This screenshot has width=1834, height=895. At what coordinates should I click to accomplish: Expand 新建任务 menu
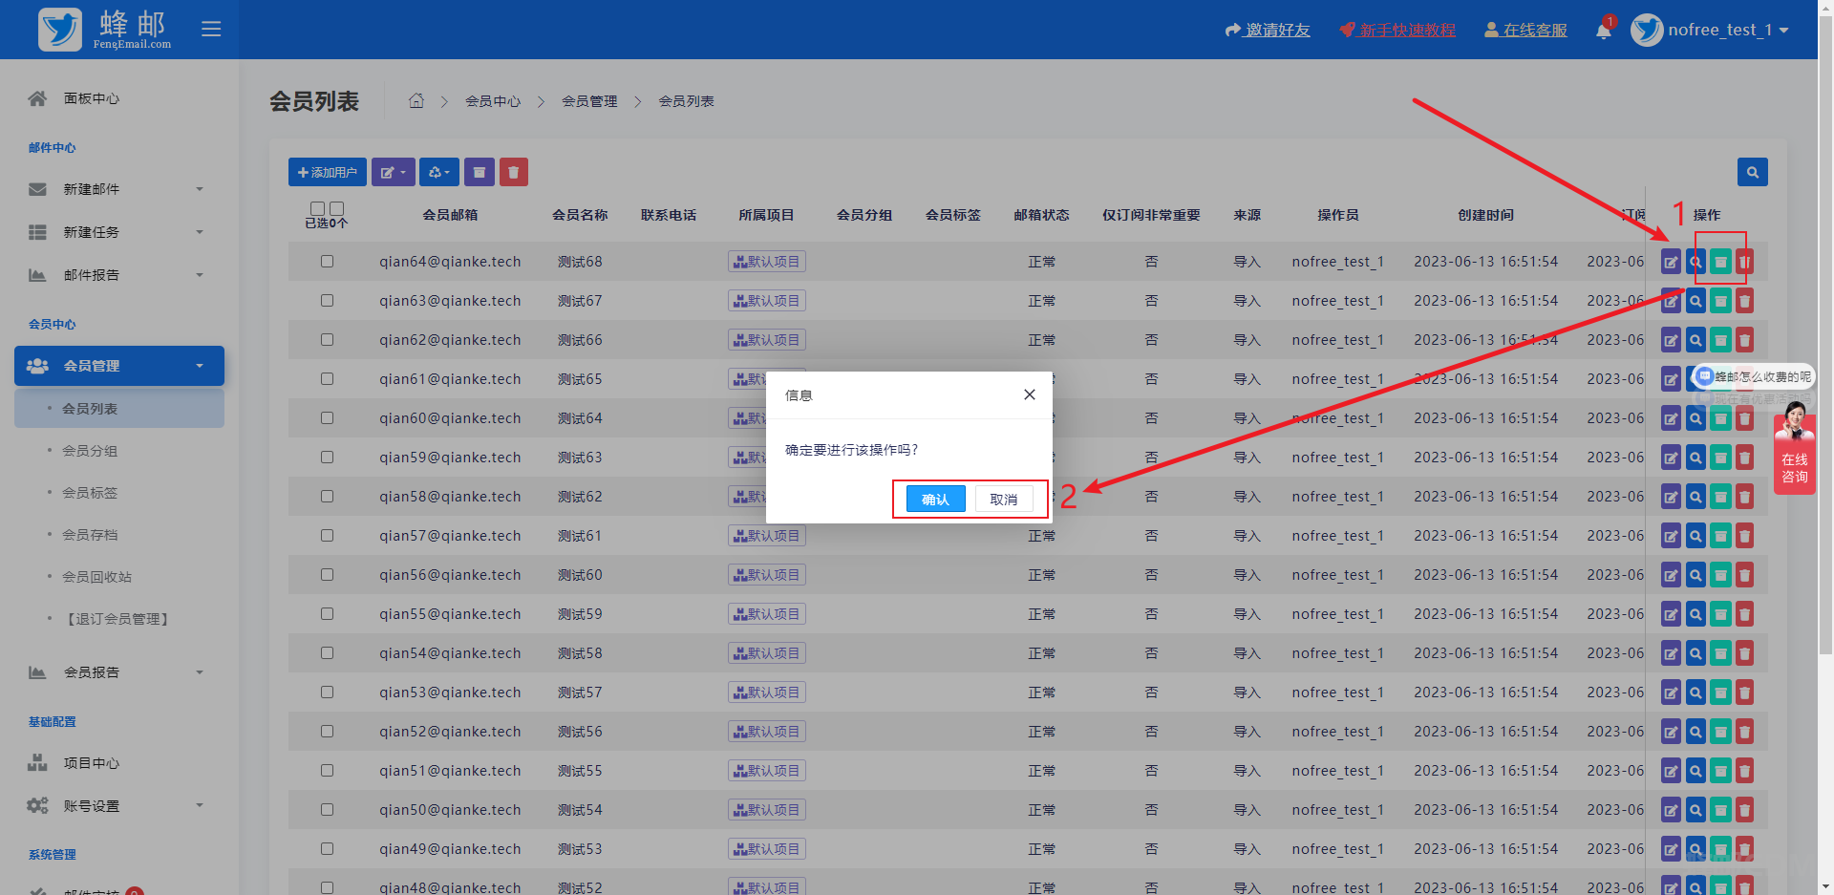click(118, 232)
